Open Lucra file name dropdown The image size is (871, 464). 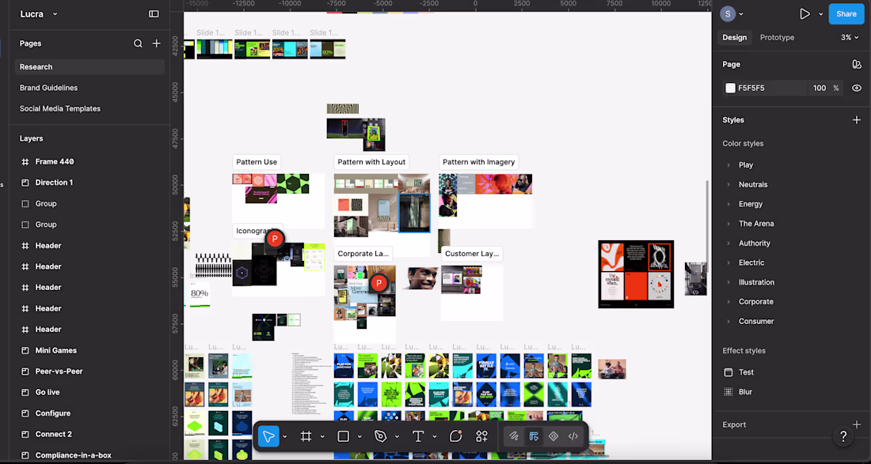(39, 14)
